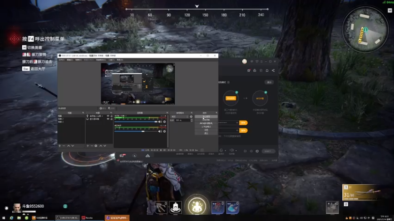The height and width of the screenshot is (221, 394).
Task: Toggle lock on the audio input source
Action: tap(111, 116)
